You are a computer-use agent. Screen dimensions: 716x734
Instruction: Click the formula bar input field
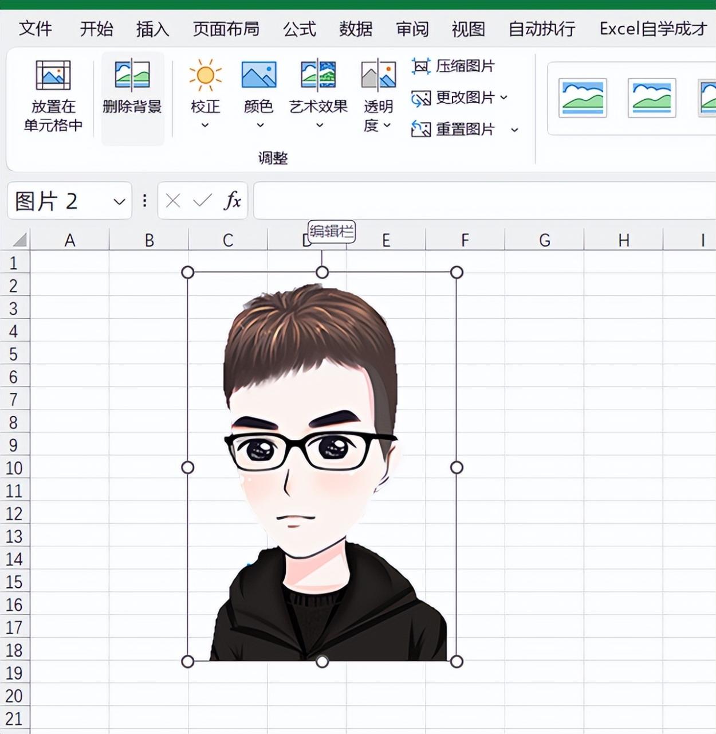click(485, 201)
